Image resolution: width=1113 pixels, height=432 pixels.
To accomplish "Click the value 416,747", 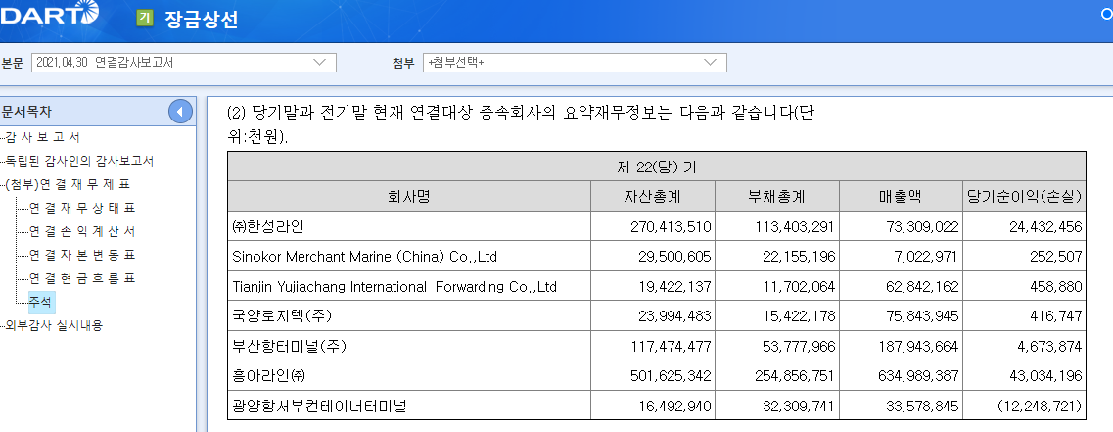I will (1055, 316).
